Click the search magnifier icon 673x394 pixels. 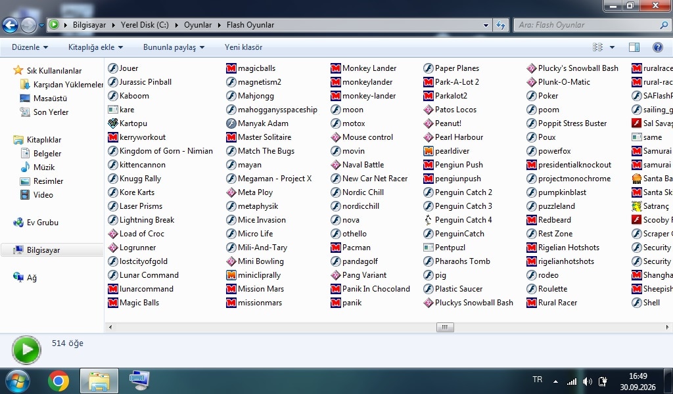coord(664,25)
